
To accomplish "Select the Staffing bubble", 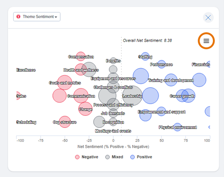I will coord(145,57).
